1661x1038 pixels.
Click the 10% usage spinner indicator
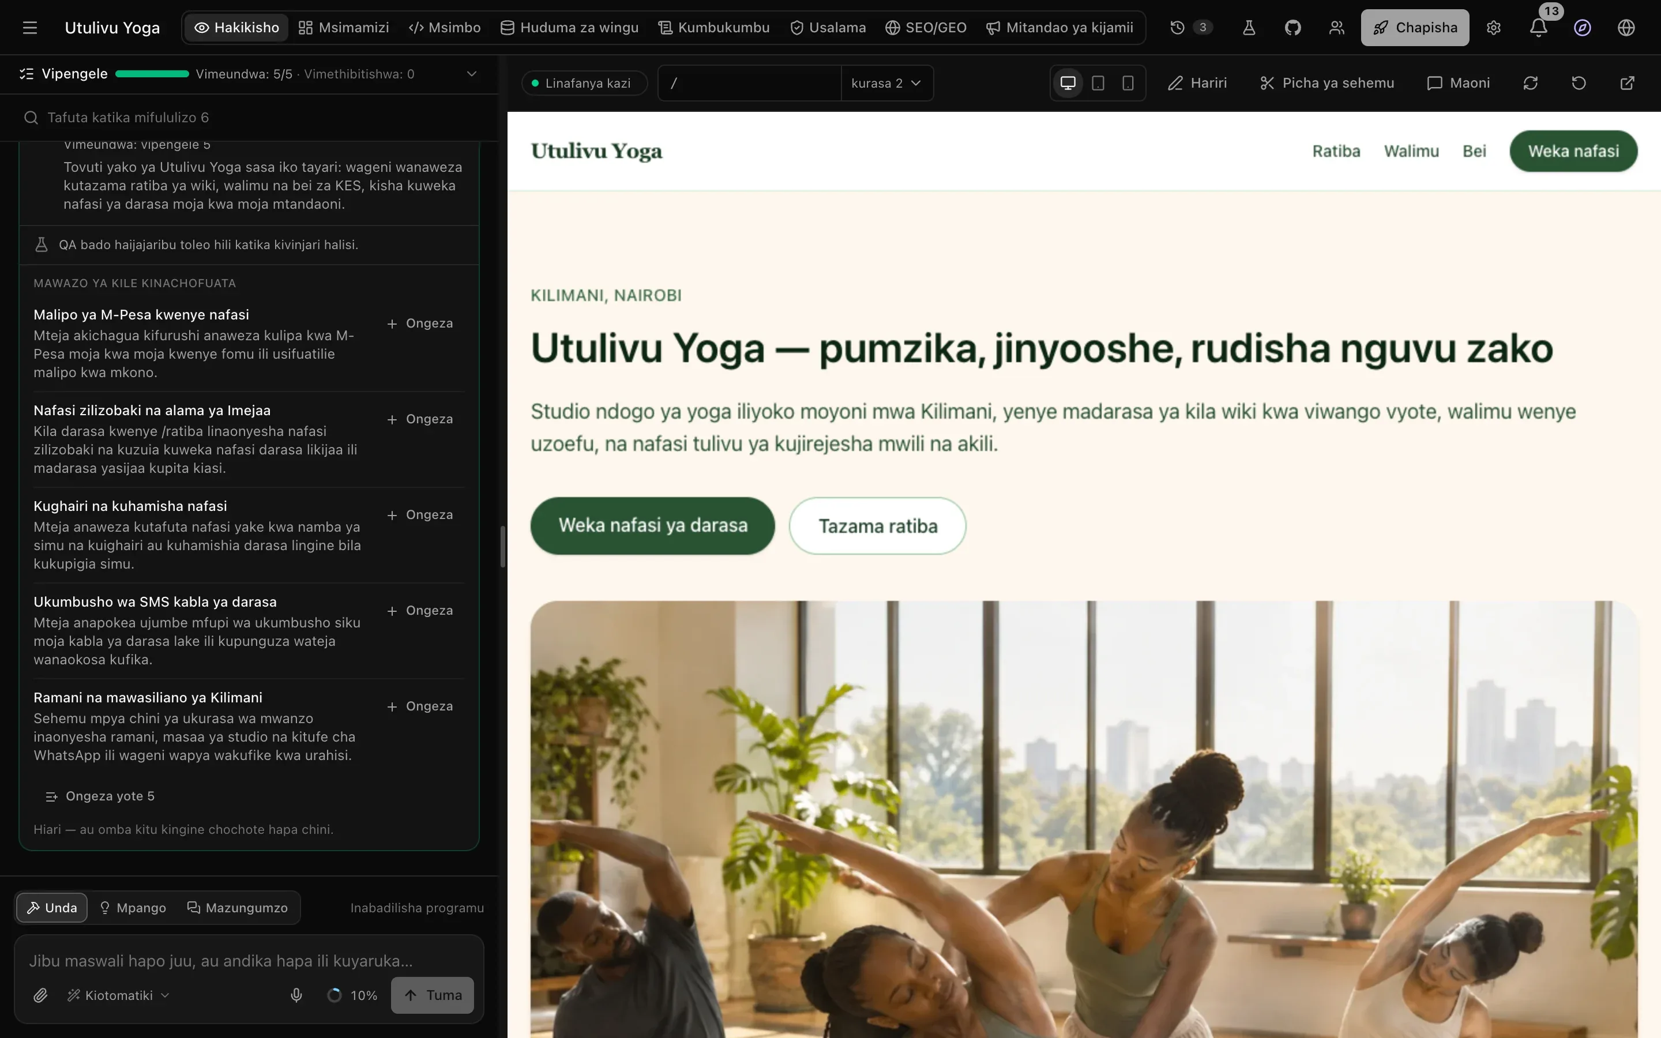coord(352,995)
